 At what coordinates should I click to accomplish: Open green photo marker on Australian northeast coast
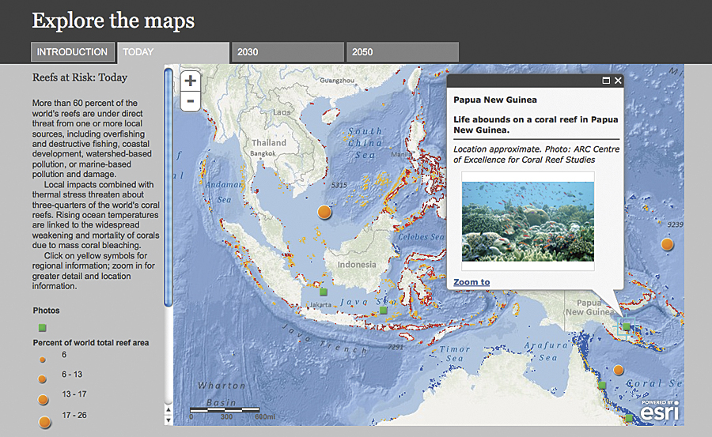(x=602, y=386)
